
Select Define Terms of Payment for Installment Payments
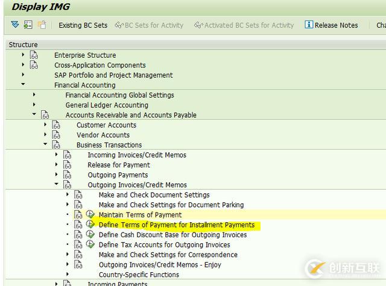(x=177, y=225)
